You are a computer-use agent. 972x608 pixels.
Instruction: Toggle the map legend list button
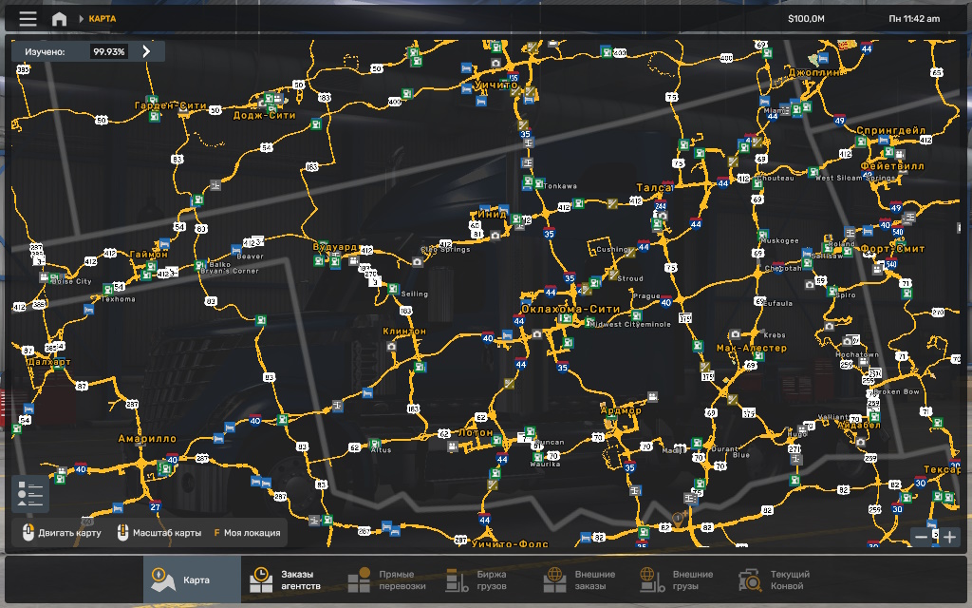pos(30,493)
